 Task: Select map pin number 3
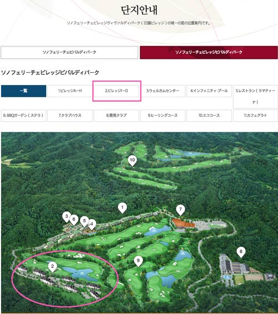pyautogui.click(x=67, y=217)
